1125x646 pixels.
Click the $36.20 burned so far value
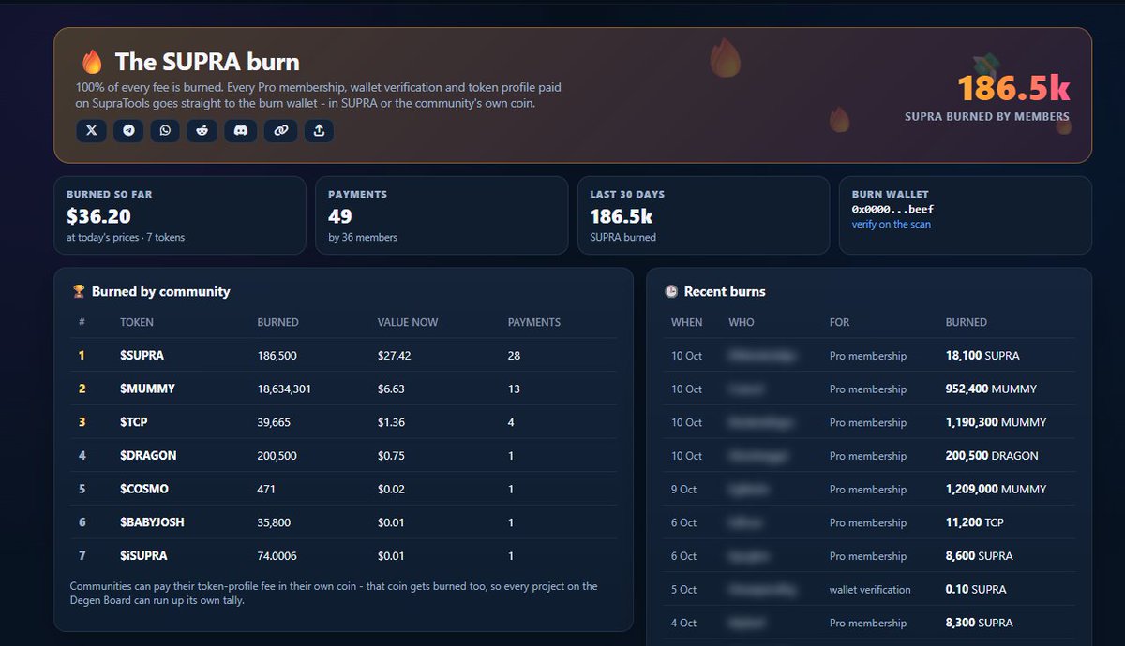[x=97, y=217]
